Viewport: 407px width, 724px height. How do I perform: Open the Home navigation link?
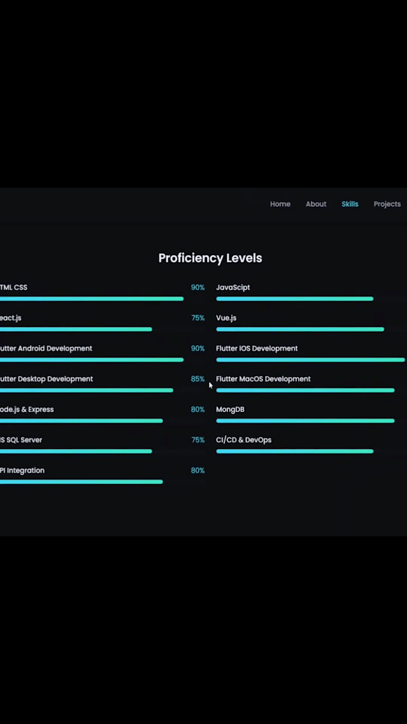[280, 204]
